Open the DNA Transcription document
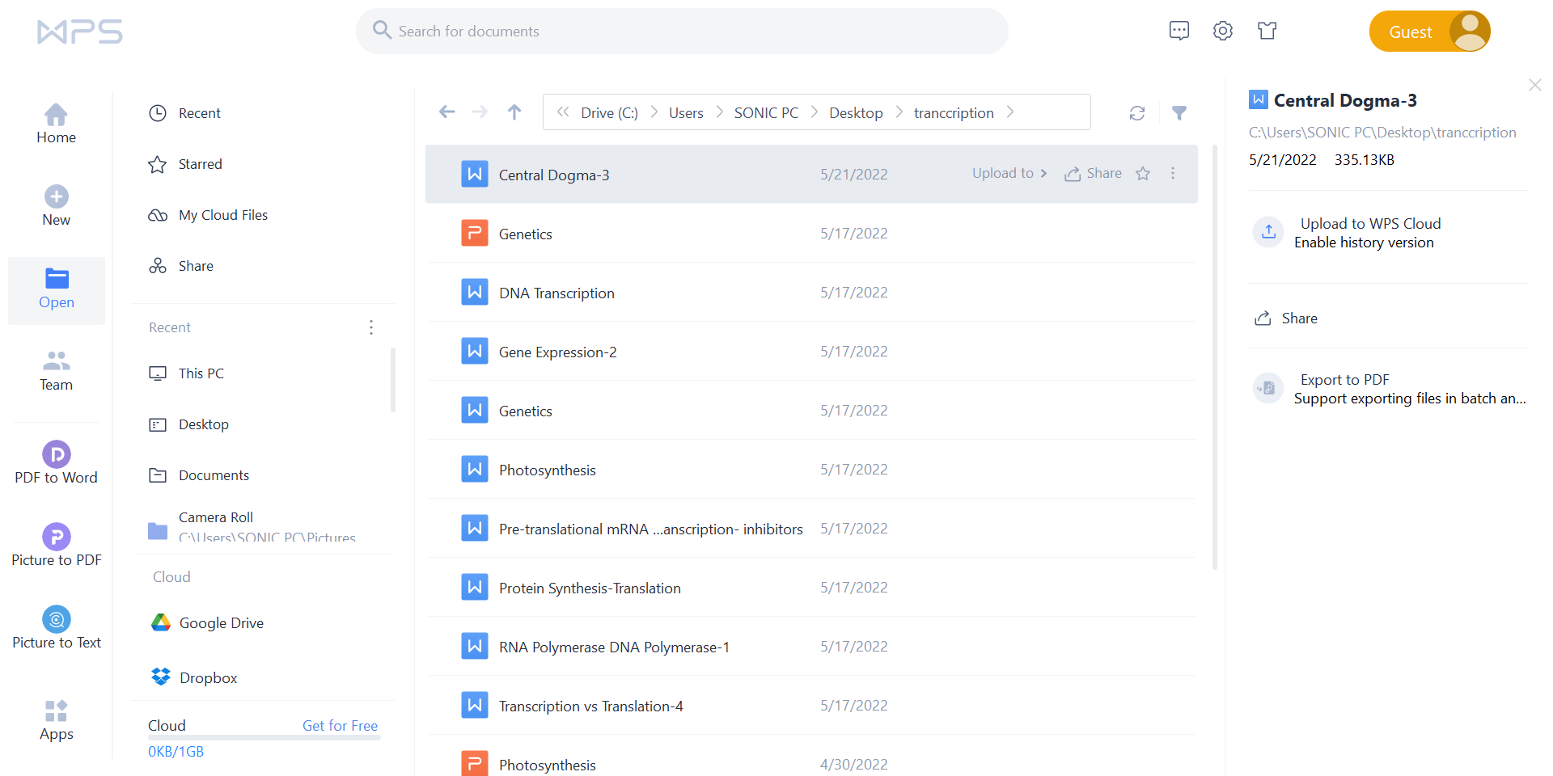 (556, 293)
